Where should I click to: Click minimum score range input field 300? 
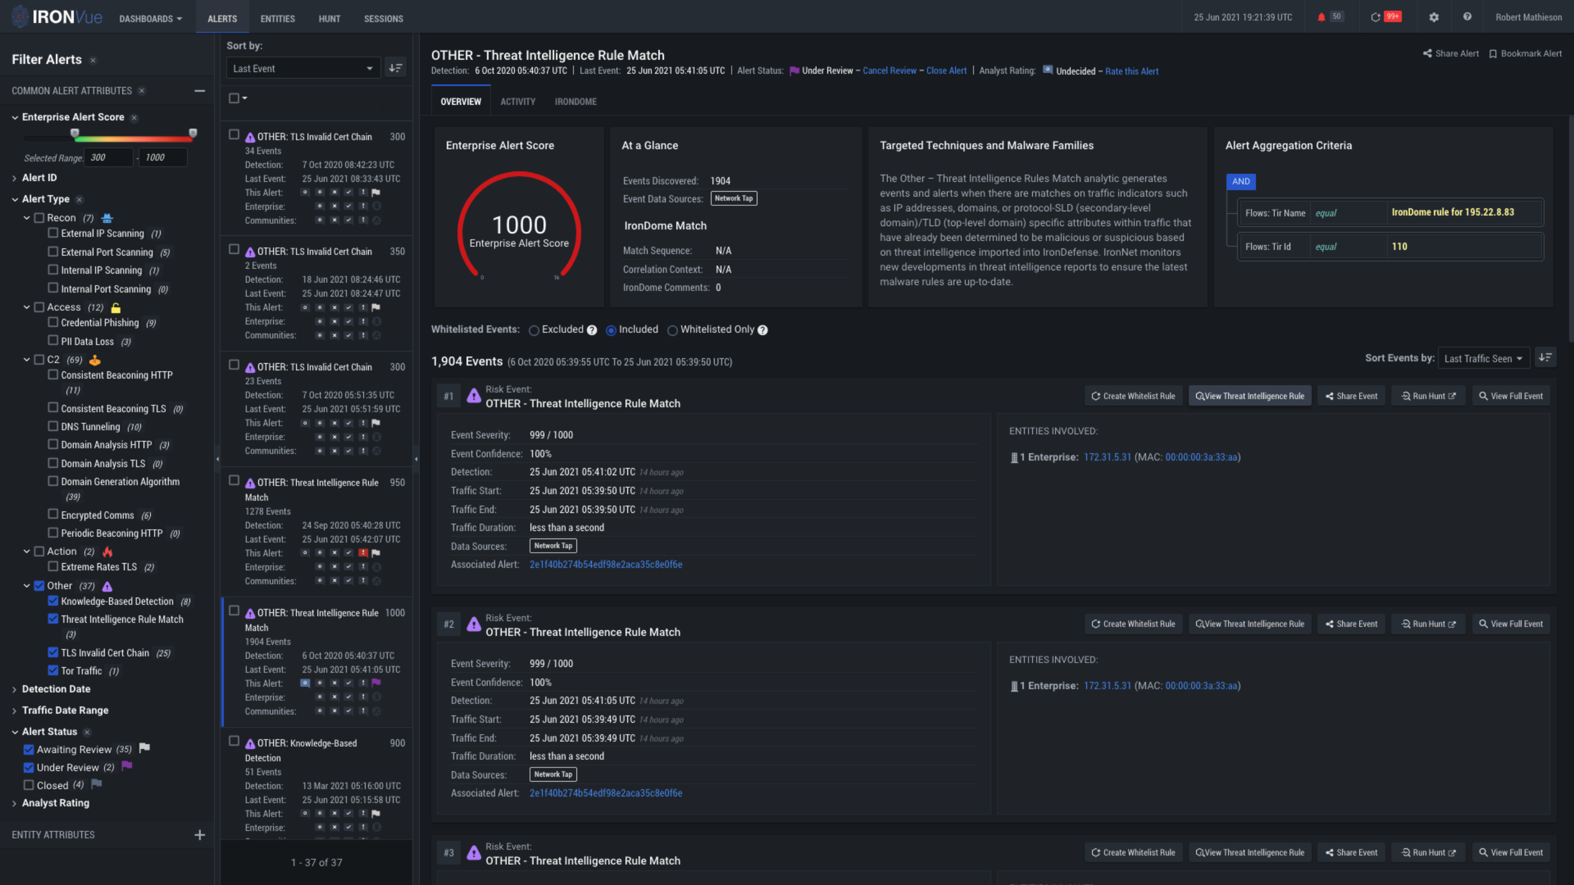108,157
